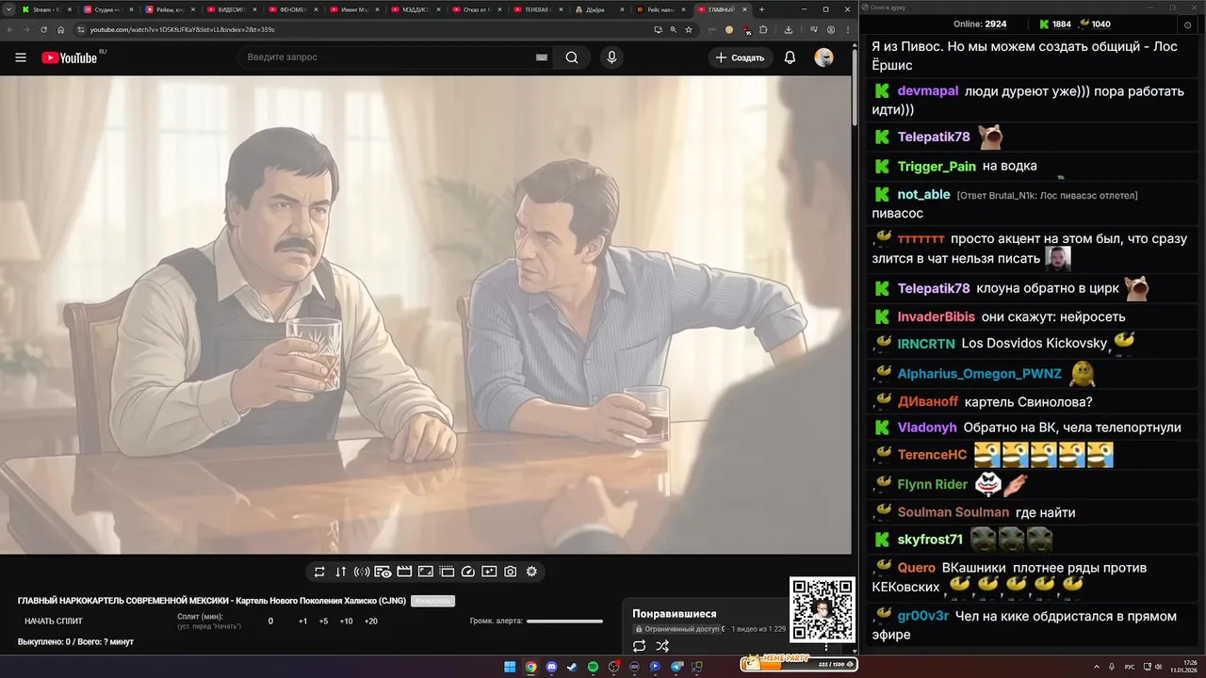Screen dimensions: 1206x678
Task: Open the Windows Start button
Action: [x=510, y=667]
